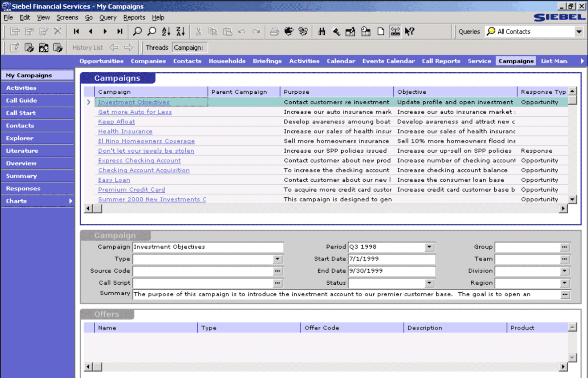
Task: Open the Reports menu
Action: 134,17
